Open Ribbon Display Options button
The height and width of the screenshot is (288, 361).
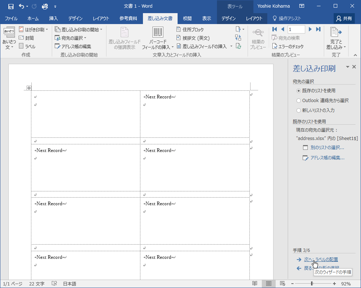click(x=302, y=6)
